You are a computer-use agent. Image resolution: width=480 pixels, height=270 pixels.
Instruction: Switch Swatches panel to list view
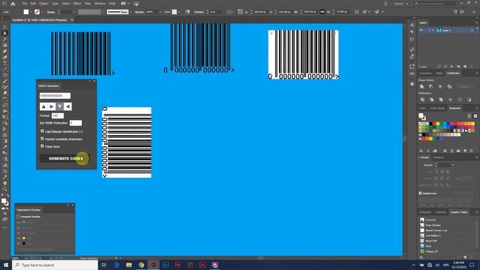469,116
